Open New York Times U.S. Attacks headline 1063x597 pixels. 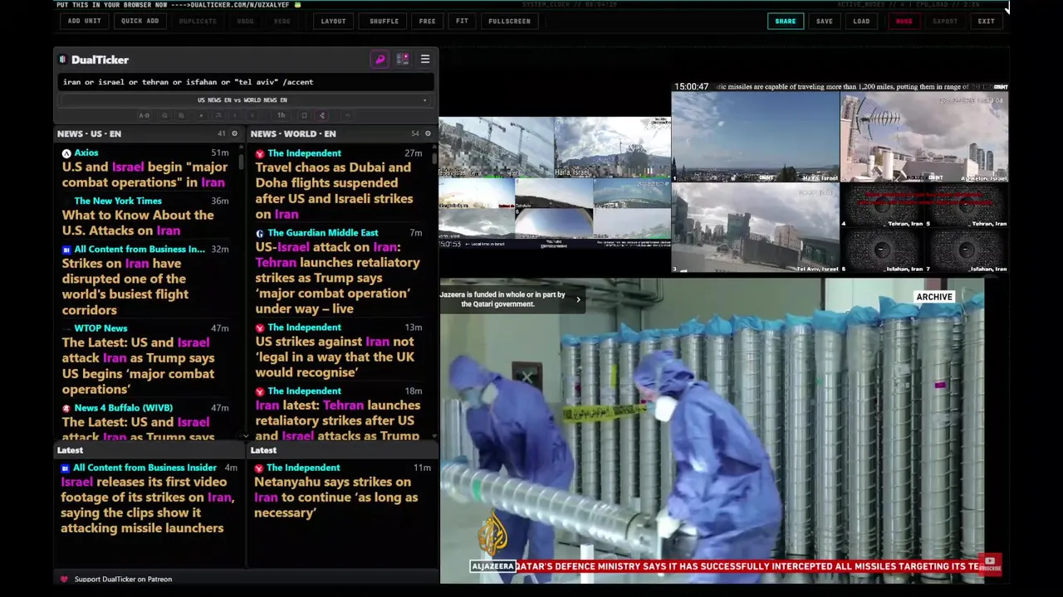pos(138,223)
